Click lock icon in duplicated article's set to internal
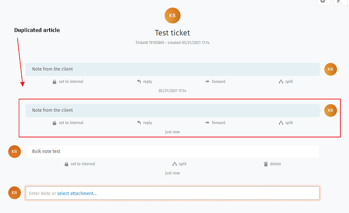The width and height of the screenshot is (349, 213). (54, 123)
